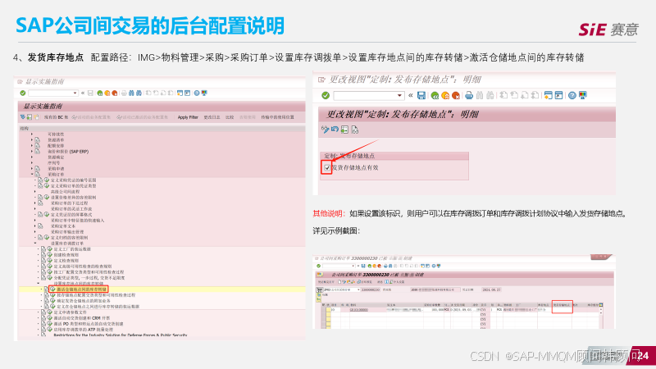The width and height of the screenshot is (656, 369).
Task: Click the green Back icon in the 显示实施指南 window
Action: click(x=99, y=93)
